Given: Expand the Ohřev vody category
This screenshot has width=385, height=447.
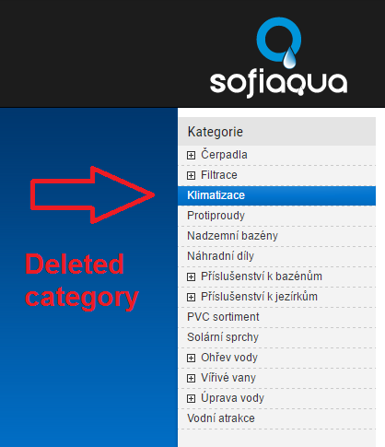Looking at the screenshot, I should [x=191, y=358].
